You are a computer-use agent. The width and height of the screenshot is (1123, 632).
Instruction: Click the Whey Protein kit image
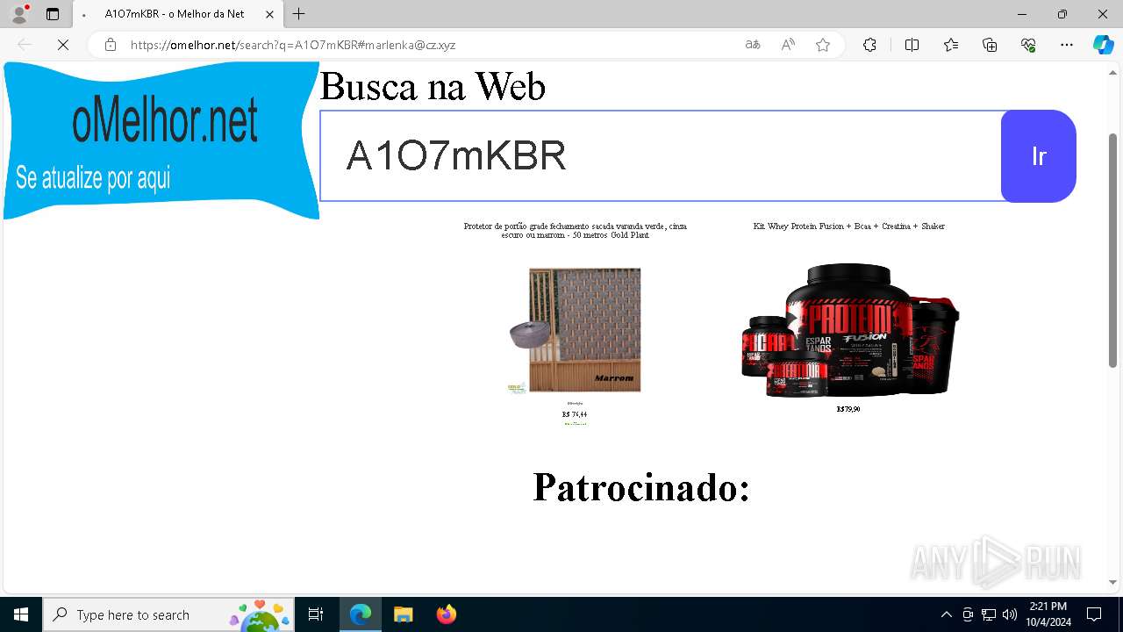[x=849, y=330]
